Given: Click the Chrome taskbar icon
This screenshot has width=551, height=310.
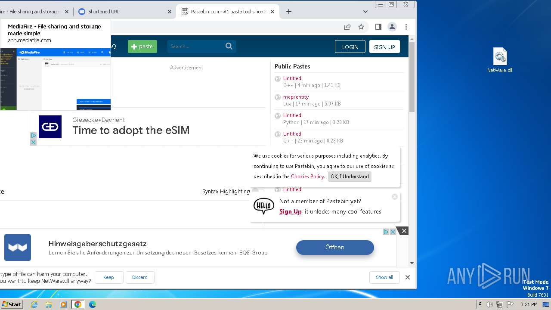Looking at the screenshot, I should [77, 304].
